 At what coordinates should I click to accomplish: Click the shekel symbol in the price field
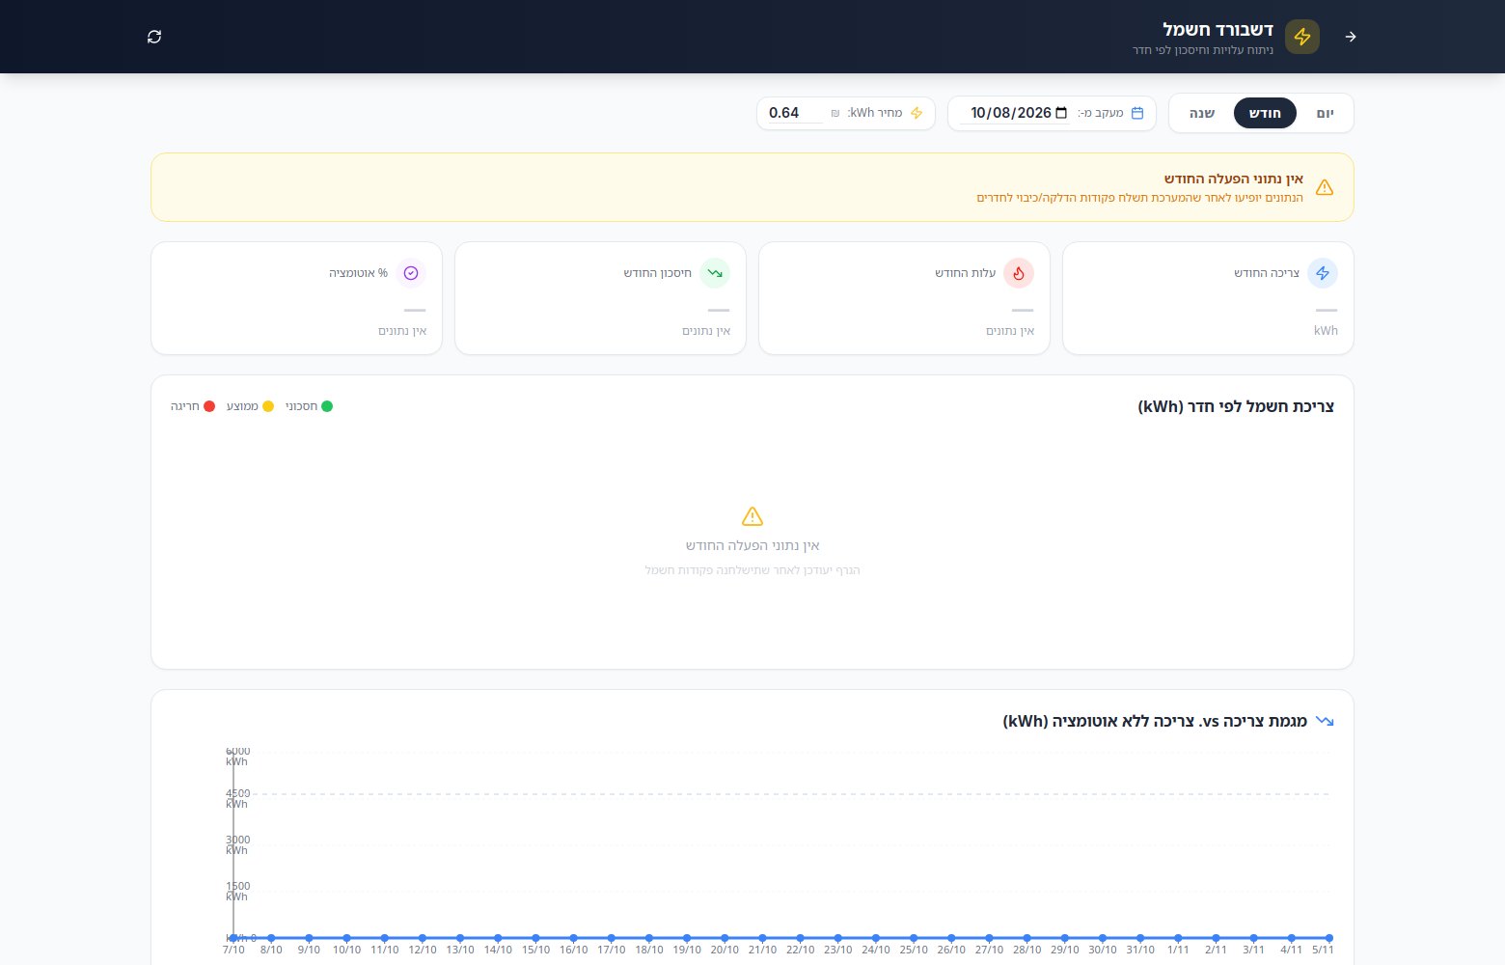coord(835,113)
